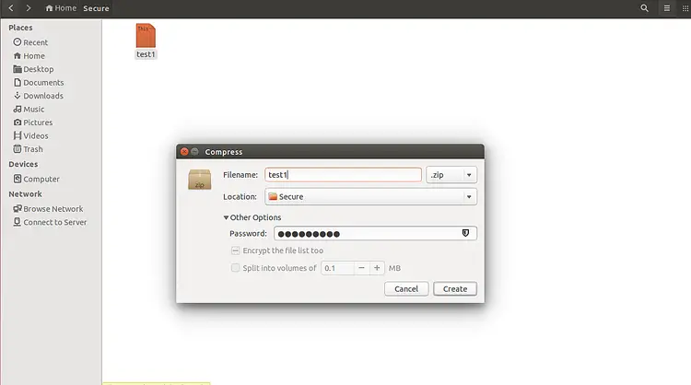691x385 pixels.
Task: Click the zip archive icon in Compress dialog
Action: click(x=200, y=180)
